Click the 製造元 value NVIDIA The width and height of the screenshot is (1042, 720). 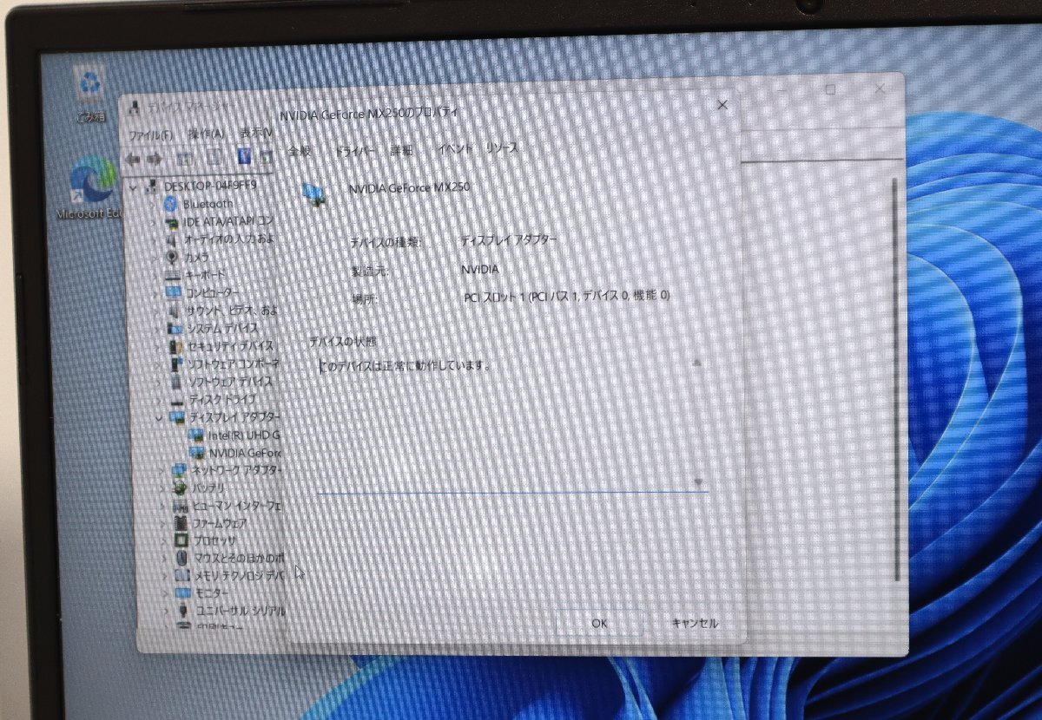(x=482, y=270)
